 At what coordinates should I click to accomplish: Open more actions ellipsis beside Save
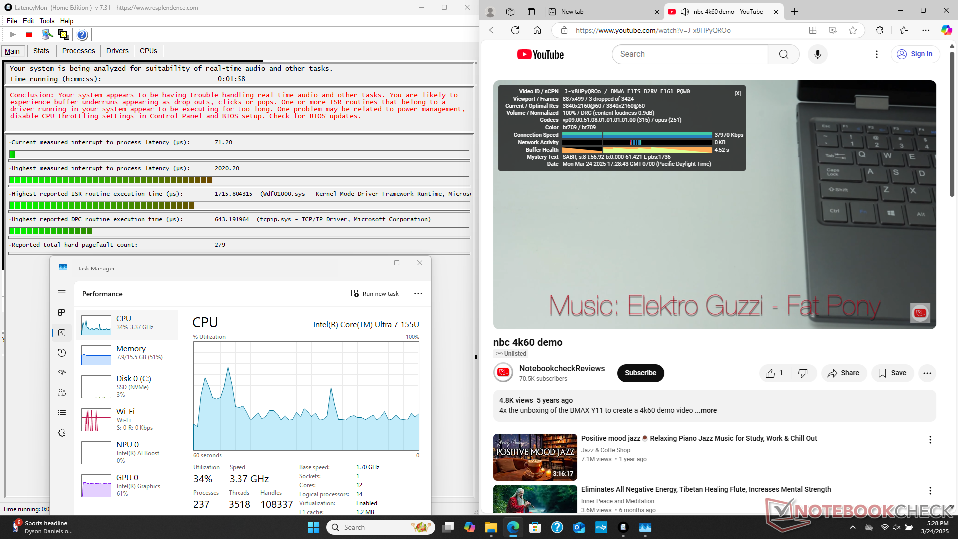pos(927,373)
